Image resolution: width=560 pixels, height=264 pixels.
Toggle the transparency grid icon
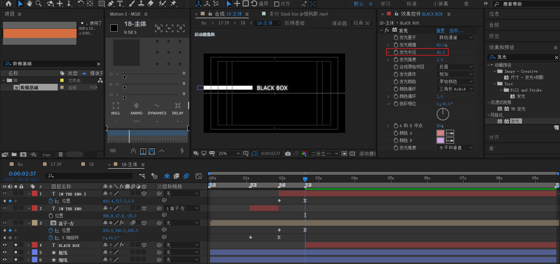tap(352, 153)
